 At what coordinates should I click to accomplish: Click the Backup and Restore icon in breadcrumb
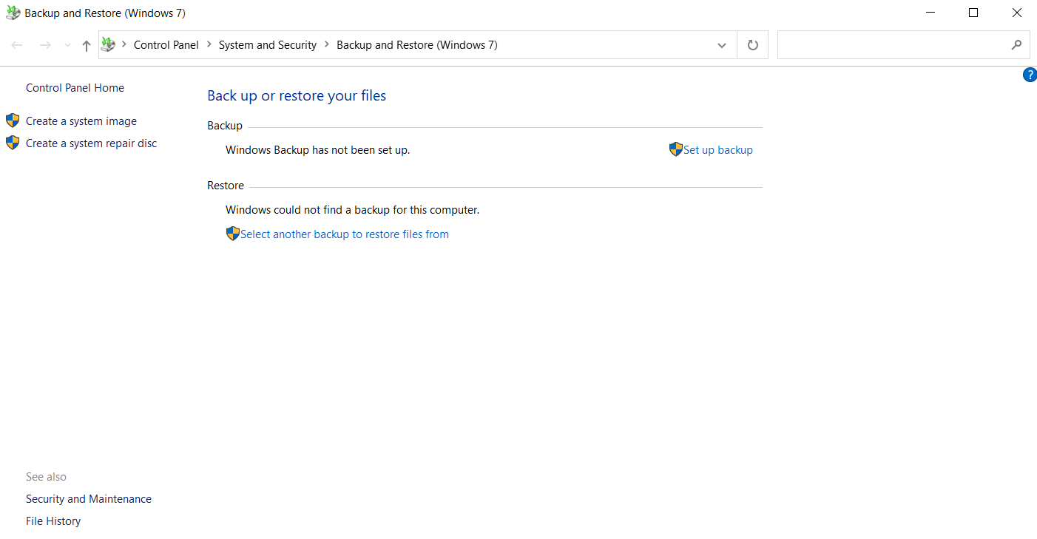108,44
